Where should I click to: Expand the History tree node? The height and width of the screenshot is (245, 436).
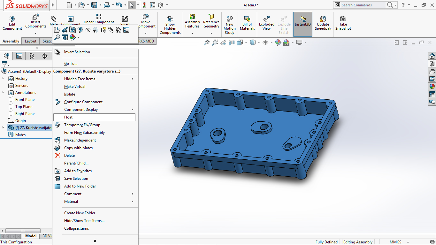tap(3, 78)
